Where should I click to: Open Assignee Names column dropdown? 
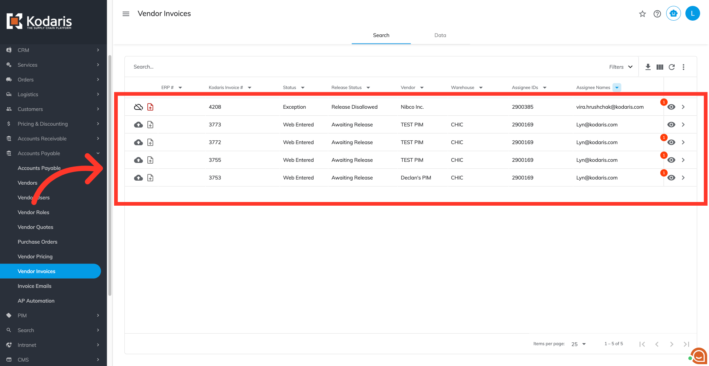[617, 87]
